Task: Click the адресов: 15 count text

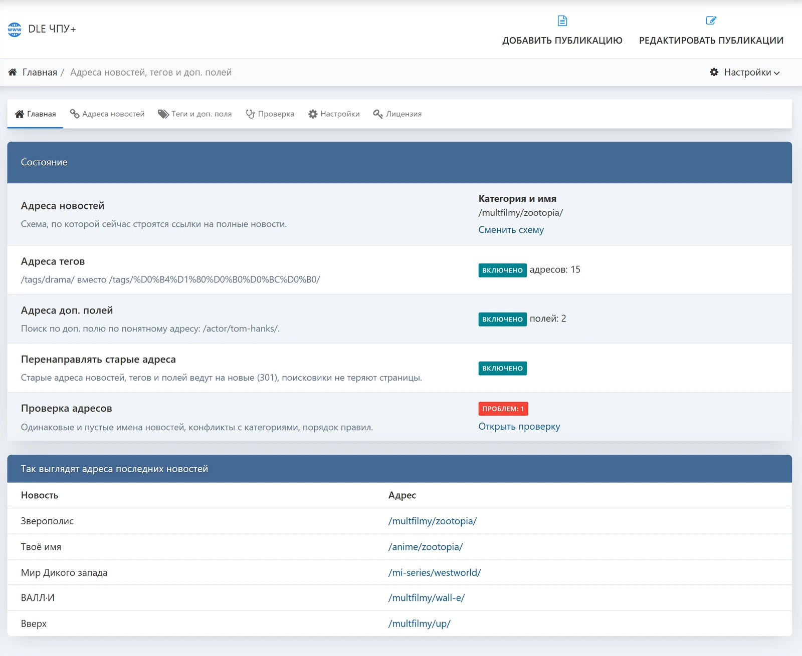Action: click(x=555, y=269)
